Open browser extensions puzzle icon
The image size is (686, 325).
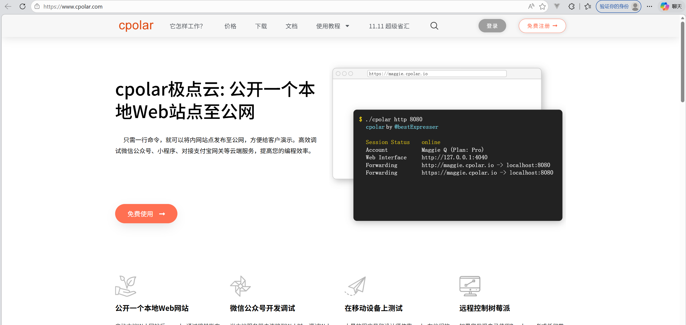point(571,6)
